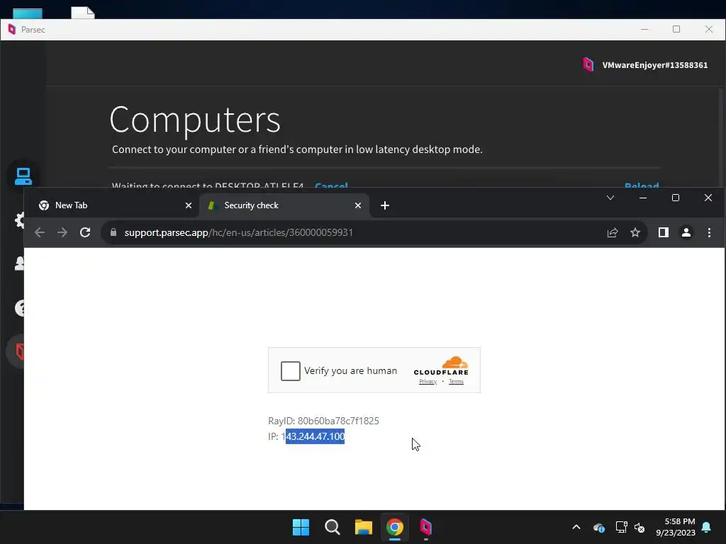Switch to the New Tab browser tab
Image resolution: width=726 pixels, height=544 pixels.
point(111,205)
